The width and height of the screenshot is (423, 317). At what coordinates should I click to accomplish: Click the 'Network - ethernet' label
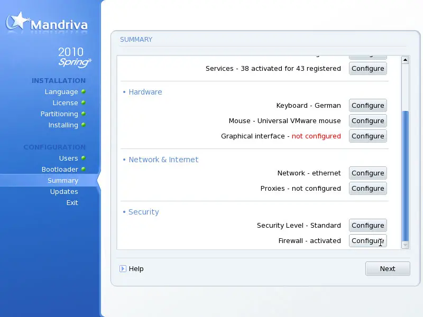[x=309, y=173]
